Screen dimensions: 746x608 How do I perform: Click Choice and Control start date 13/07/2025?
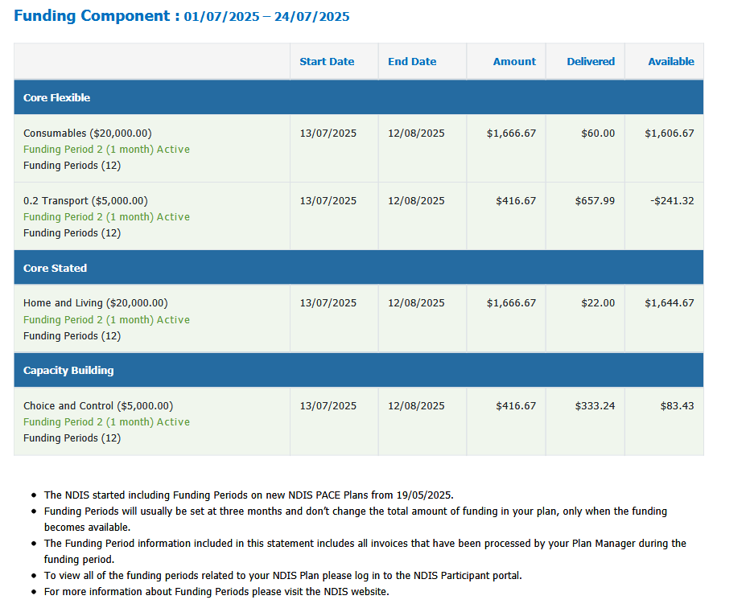(x=328, y=405)
